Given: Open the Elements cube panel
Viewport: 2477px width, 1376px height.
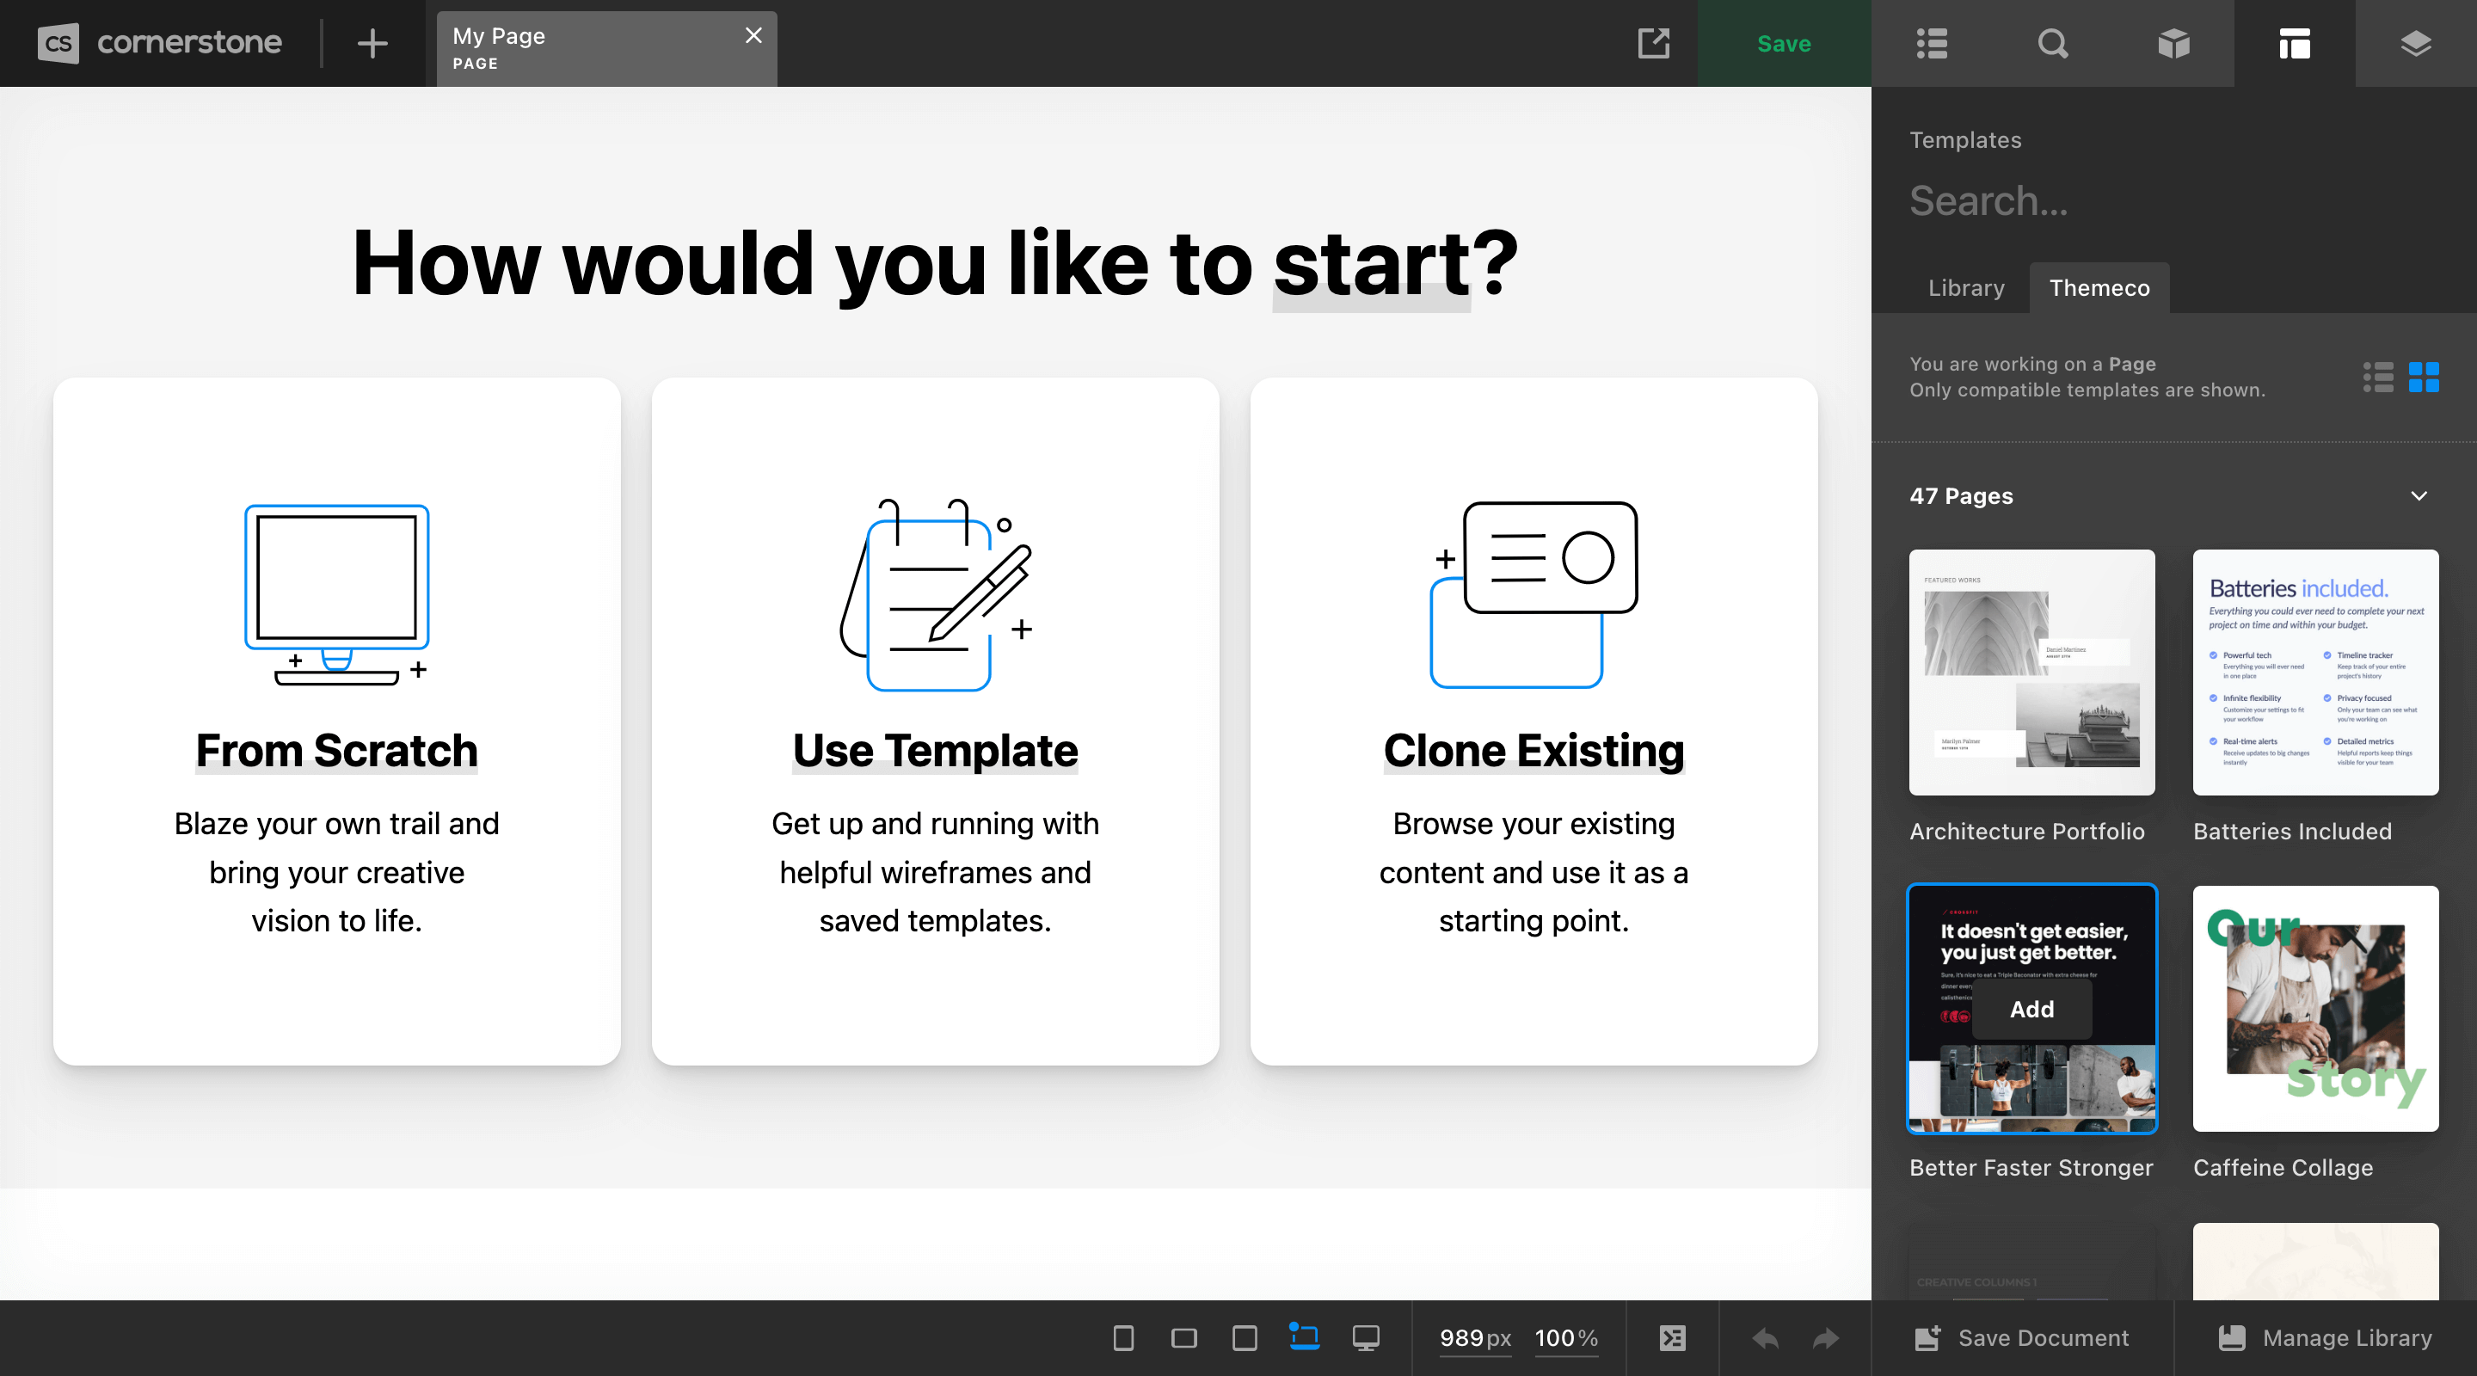Looking at the screenshot, I should coord(2174,43).
